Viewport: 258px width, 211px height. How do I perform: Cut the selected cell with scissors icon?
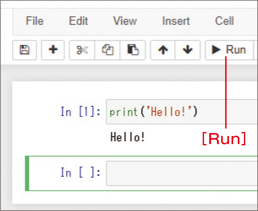[x=82, y=50]
